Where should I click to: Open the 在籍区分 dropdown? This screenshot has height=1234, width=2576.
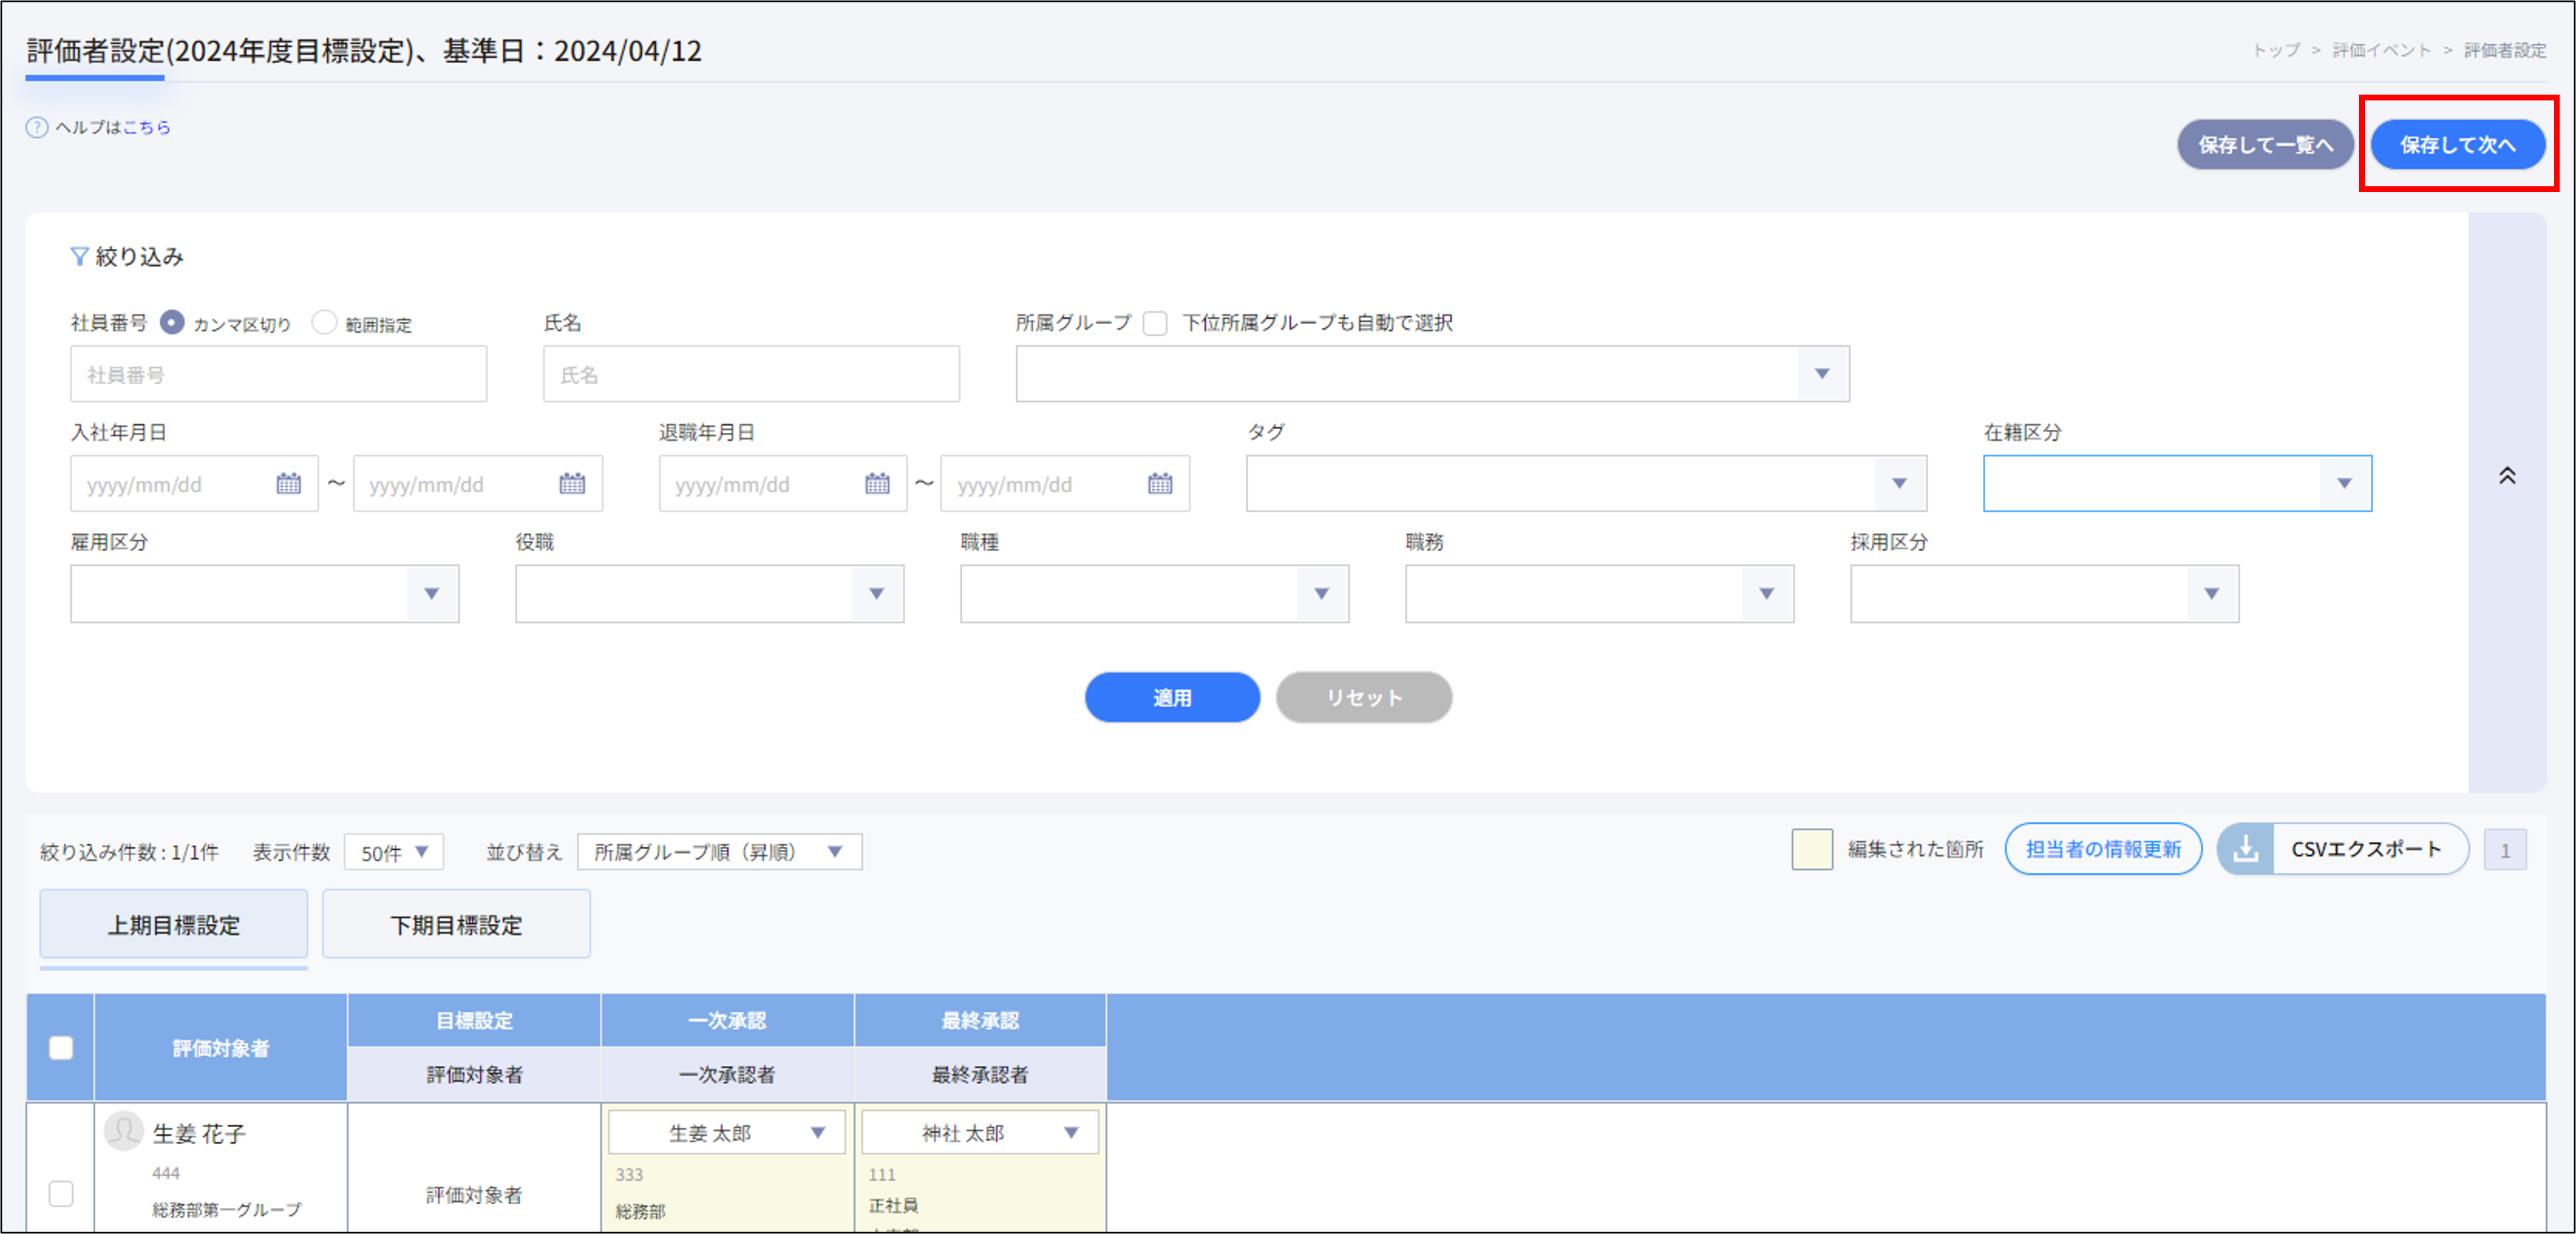point(2345,484)
